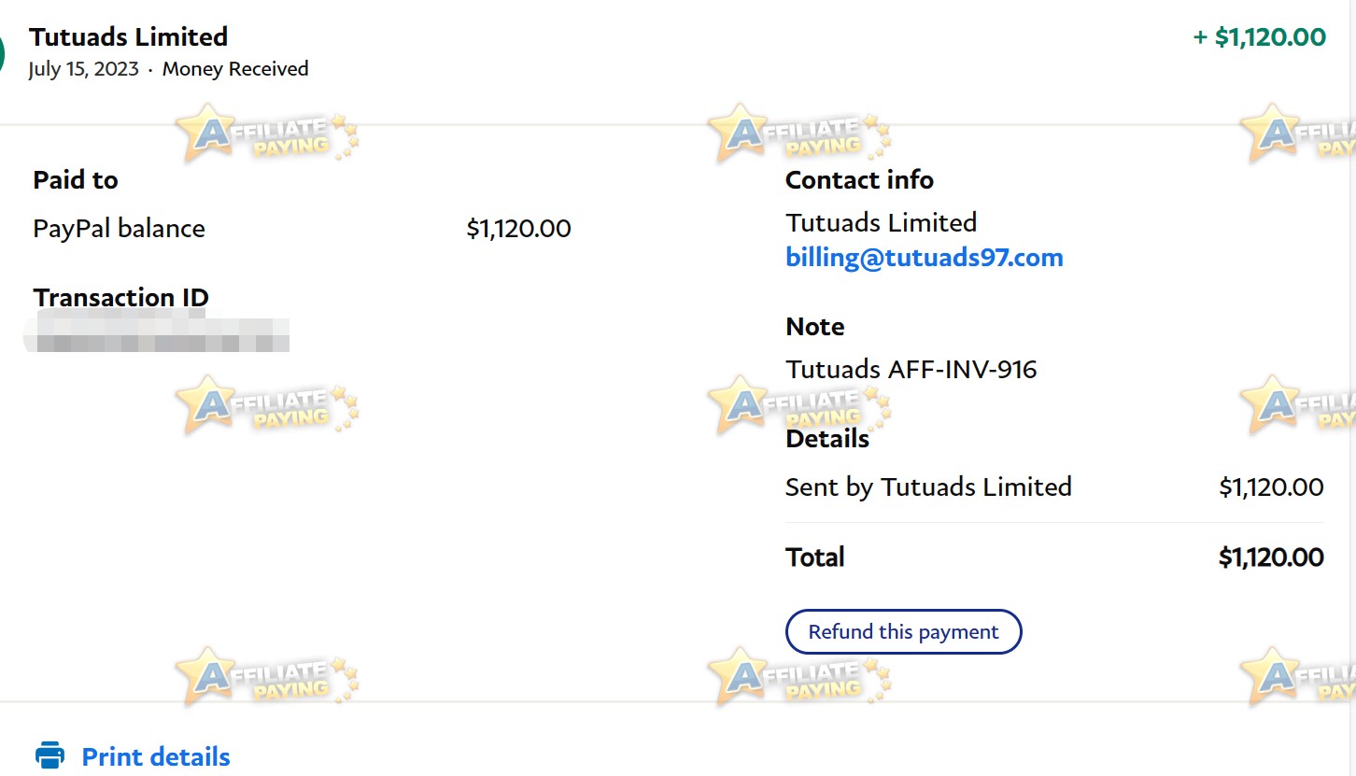
Task: Click the Money Received status text
Action: (235, 69)
